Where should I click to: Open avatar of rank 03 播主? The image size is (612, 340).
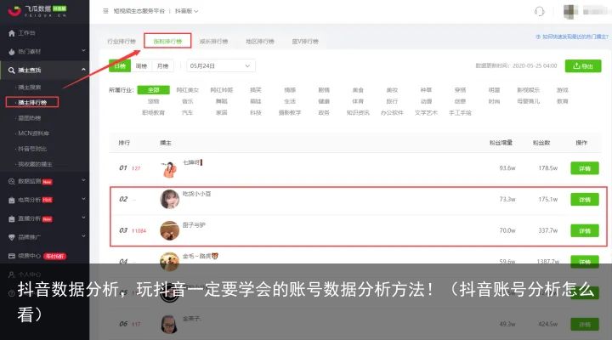pos(169,230)
